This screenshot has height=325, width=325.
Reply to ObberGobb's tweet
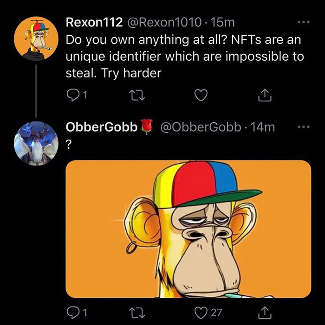click(72, 313)
